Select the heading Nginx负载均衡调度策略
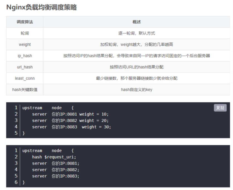The height and width of the screenshot is (190, 233). click(x=42, y=7)
